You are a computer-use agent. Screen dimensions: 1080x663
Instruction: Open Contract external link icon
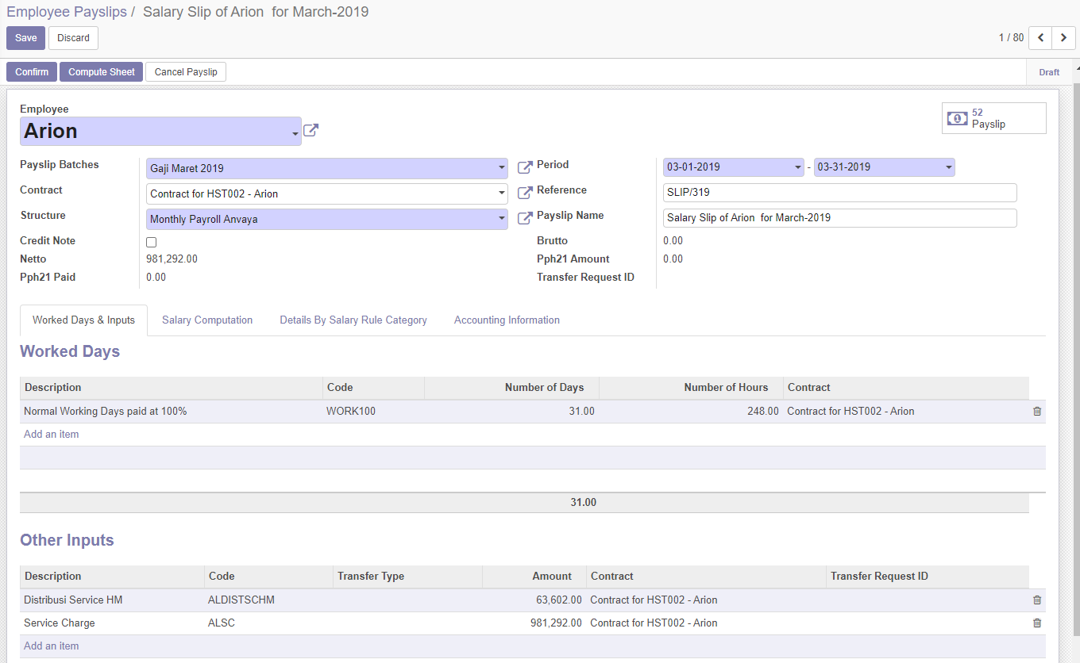pyautogui.click(x=525, y=193)
